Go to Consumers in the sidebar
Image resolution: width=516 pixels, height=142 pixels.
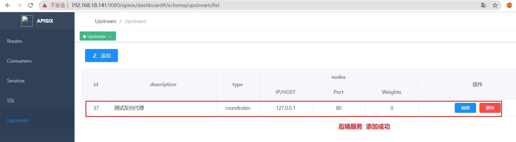click(x=19, y=61)
